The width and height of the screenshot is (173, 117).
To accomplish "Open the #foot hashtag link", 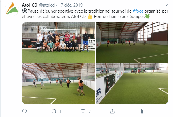I will coord(138,11).
